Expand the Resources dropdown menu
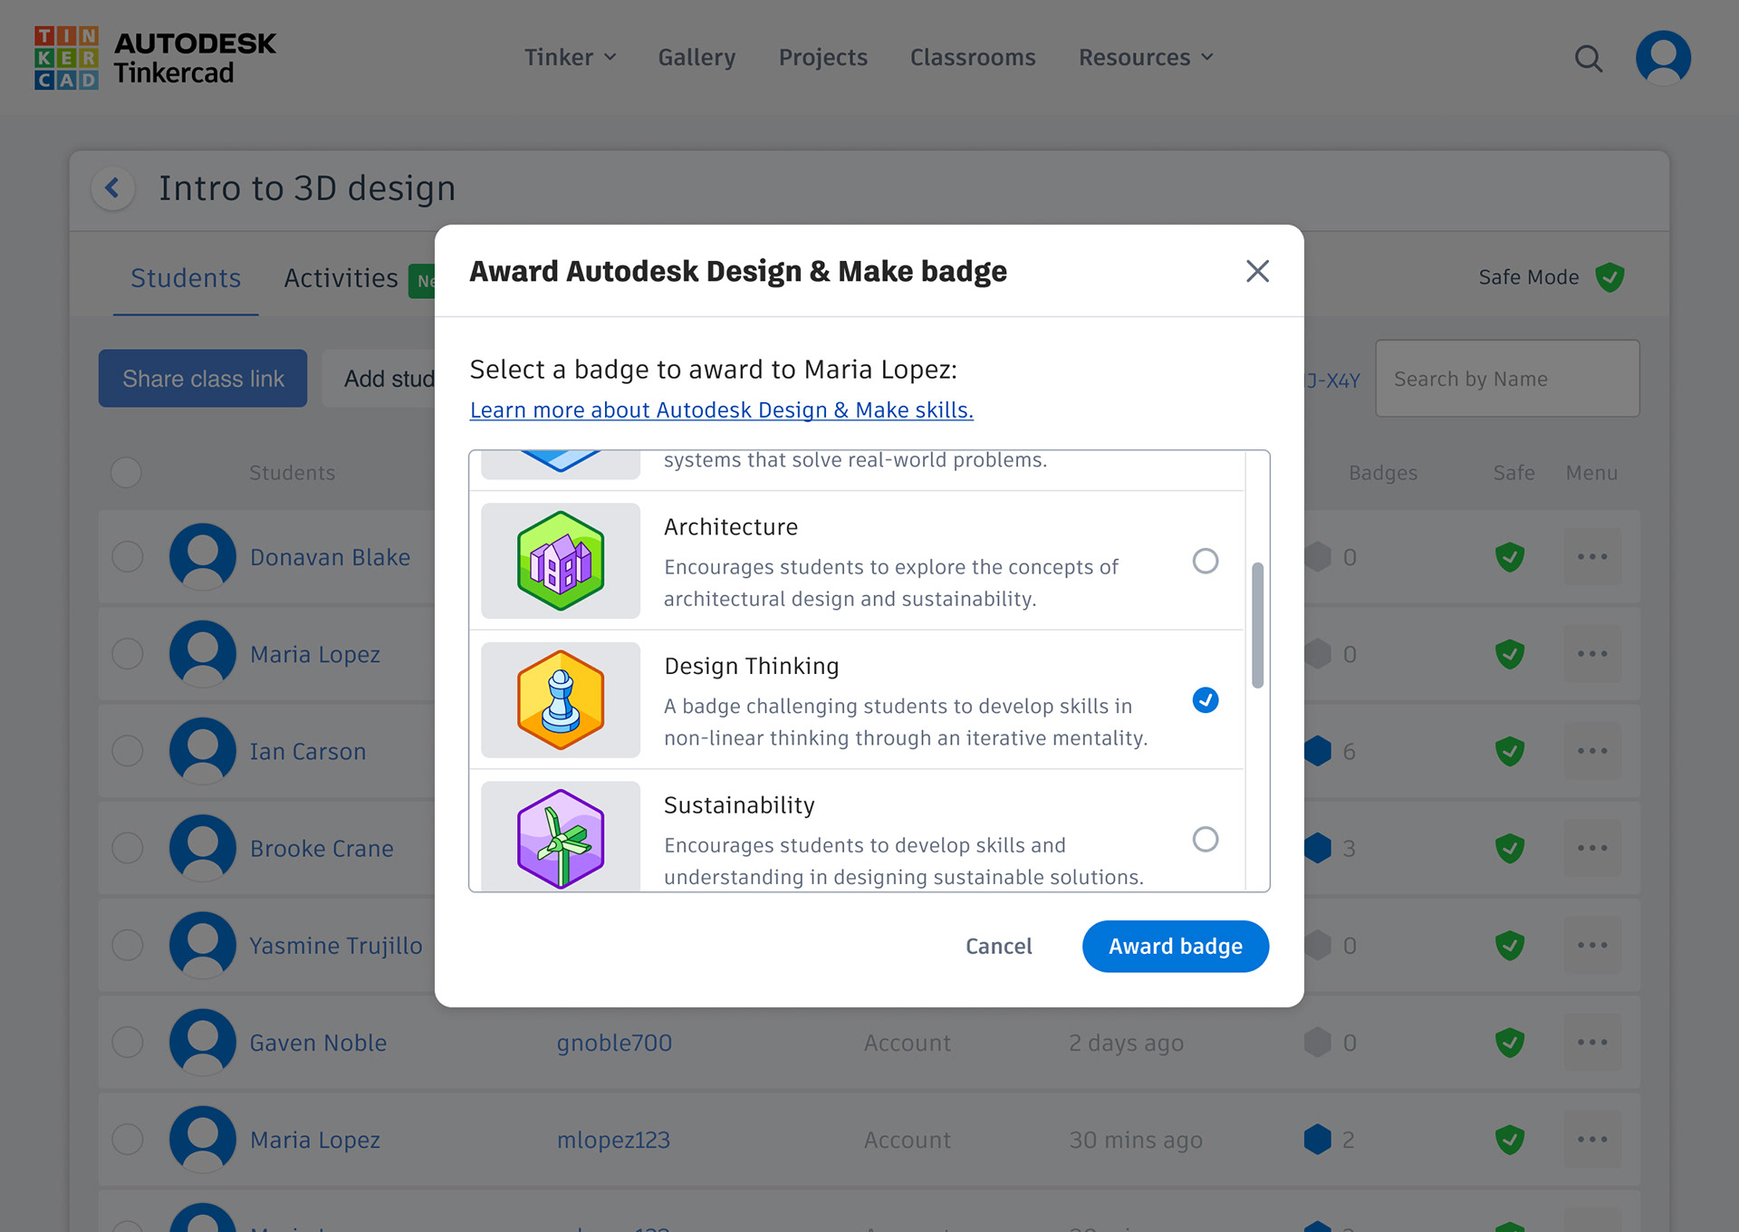Screen dimensions: 1739x1232 [1145, 58]
